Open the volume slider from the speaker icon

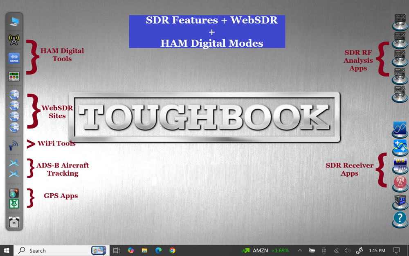click(347, 250)
